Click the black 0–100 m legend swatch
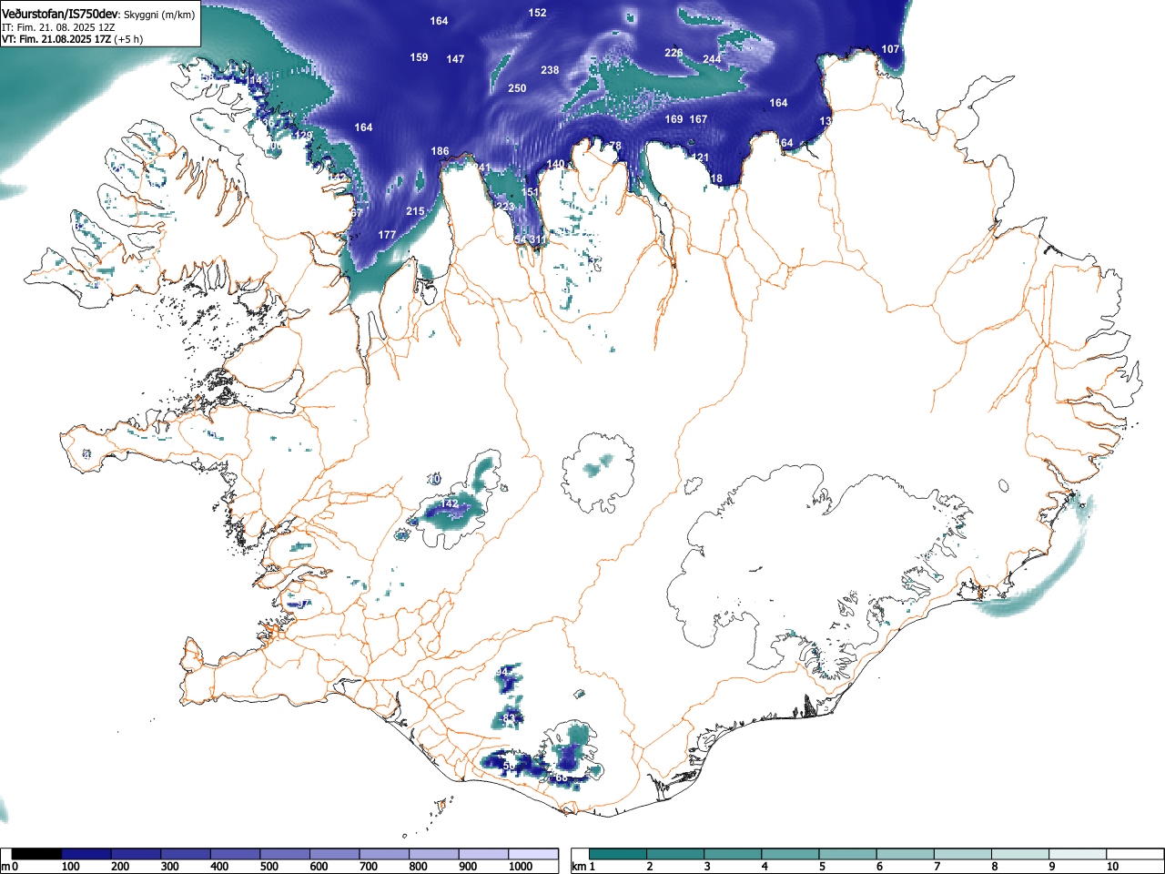 (37, 854)
